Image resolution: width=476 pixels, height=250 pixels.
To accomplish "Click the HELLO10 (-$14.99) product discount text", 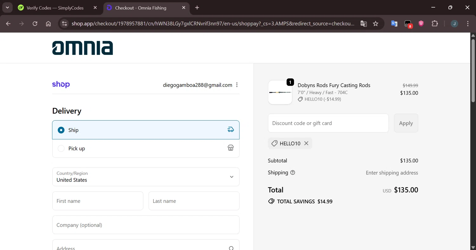I will coord(323,99).
